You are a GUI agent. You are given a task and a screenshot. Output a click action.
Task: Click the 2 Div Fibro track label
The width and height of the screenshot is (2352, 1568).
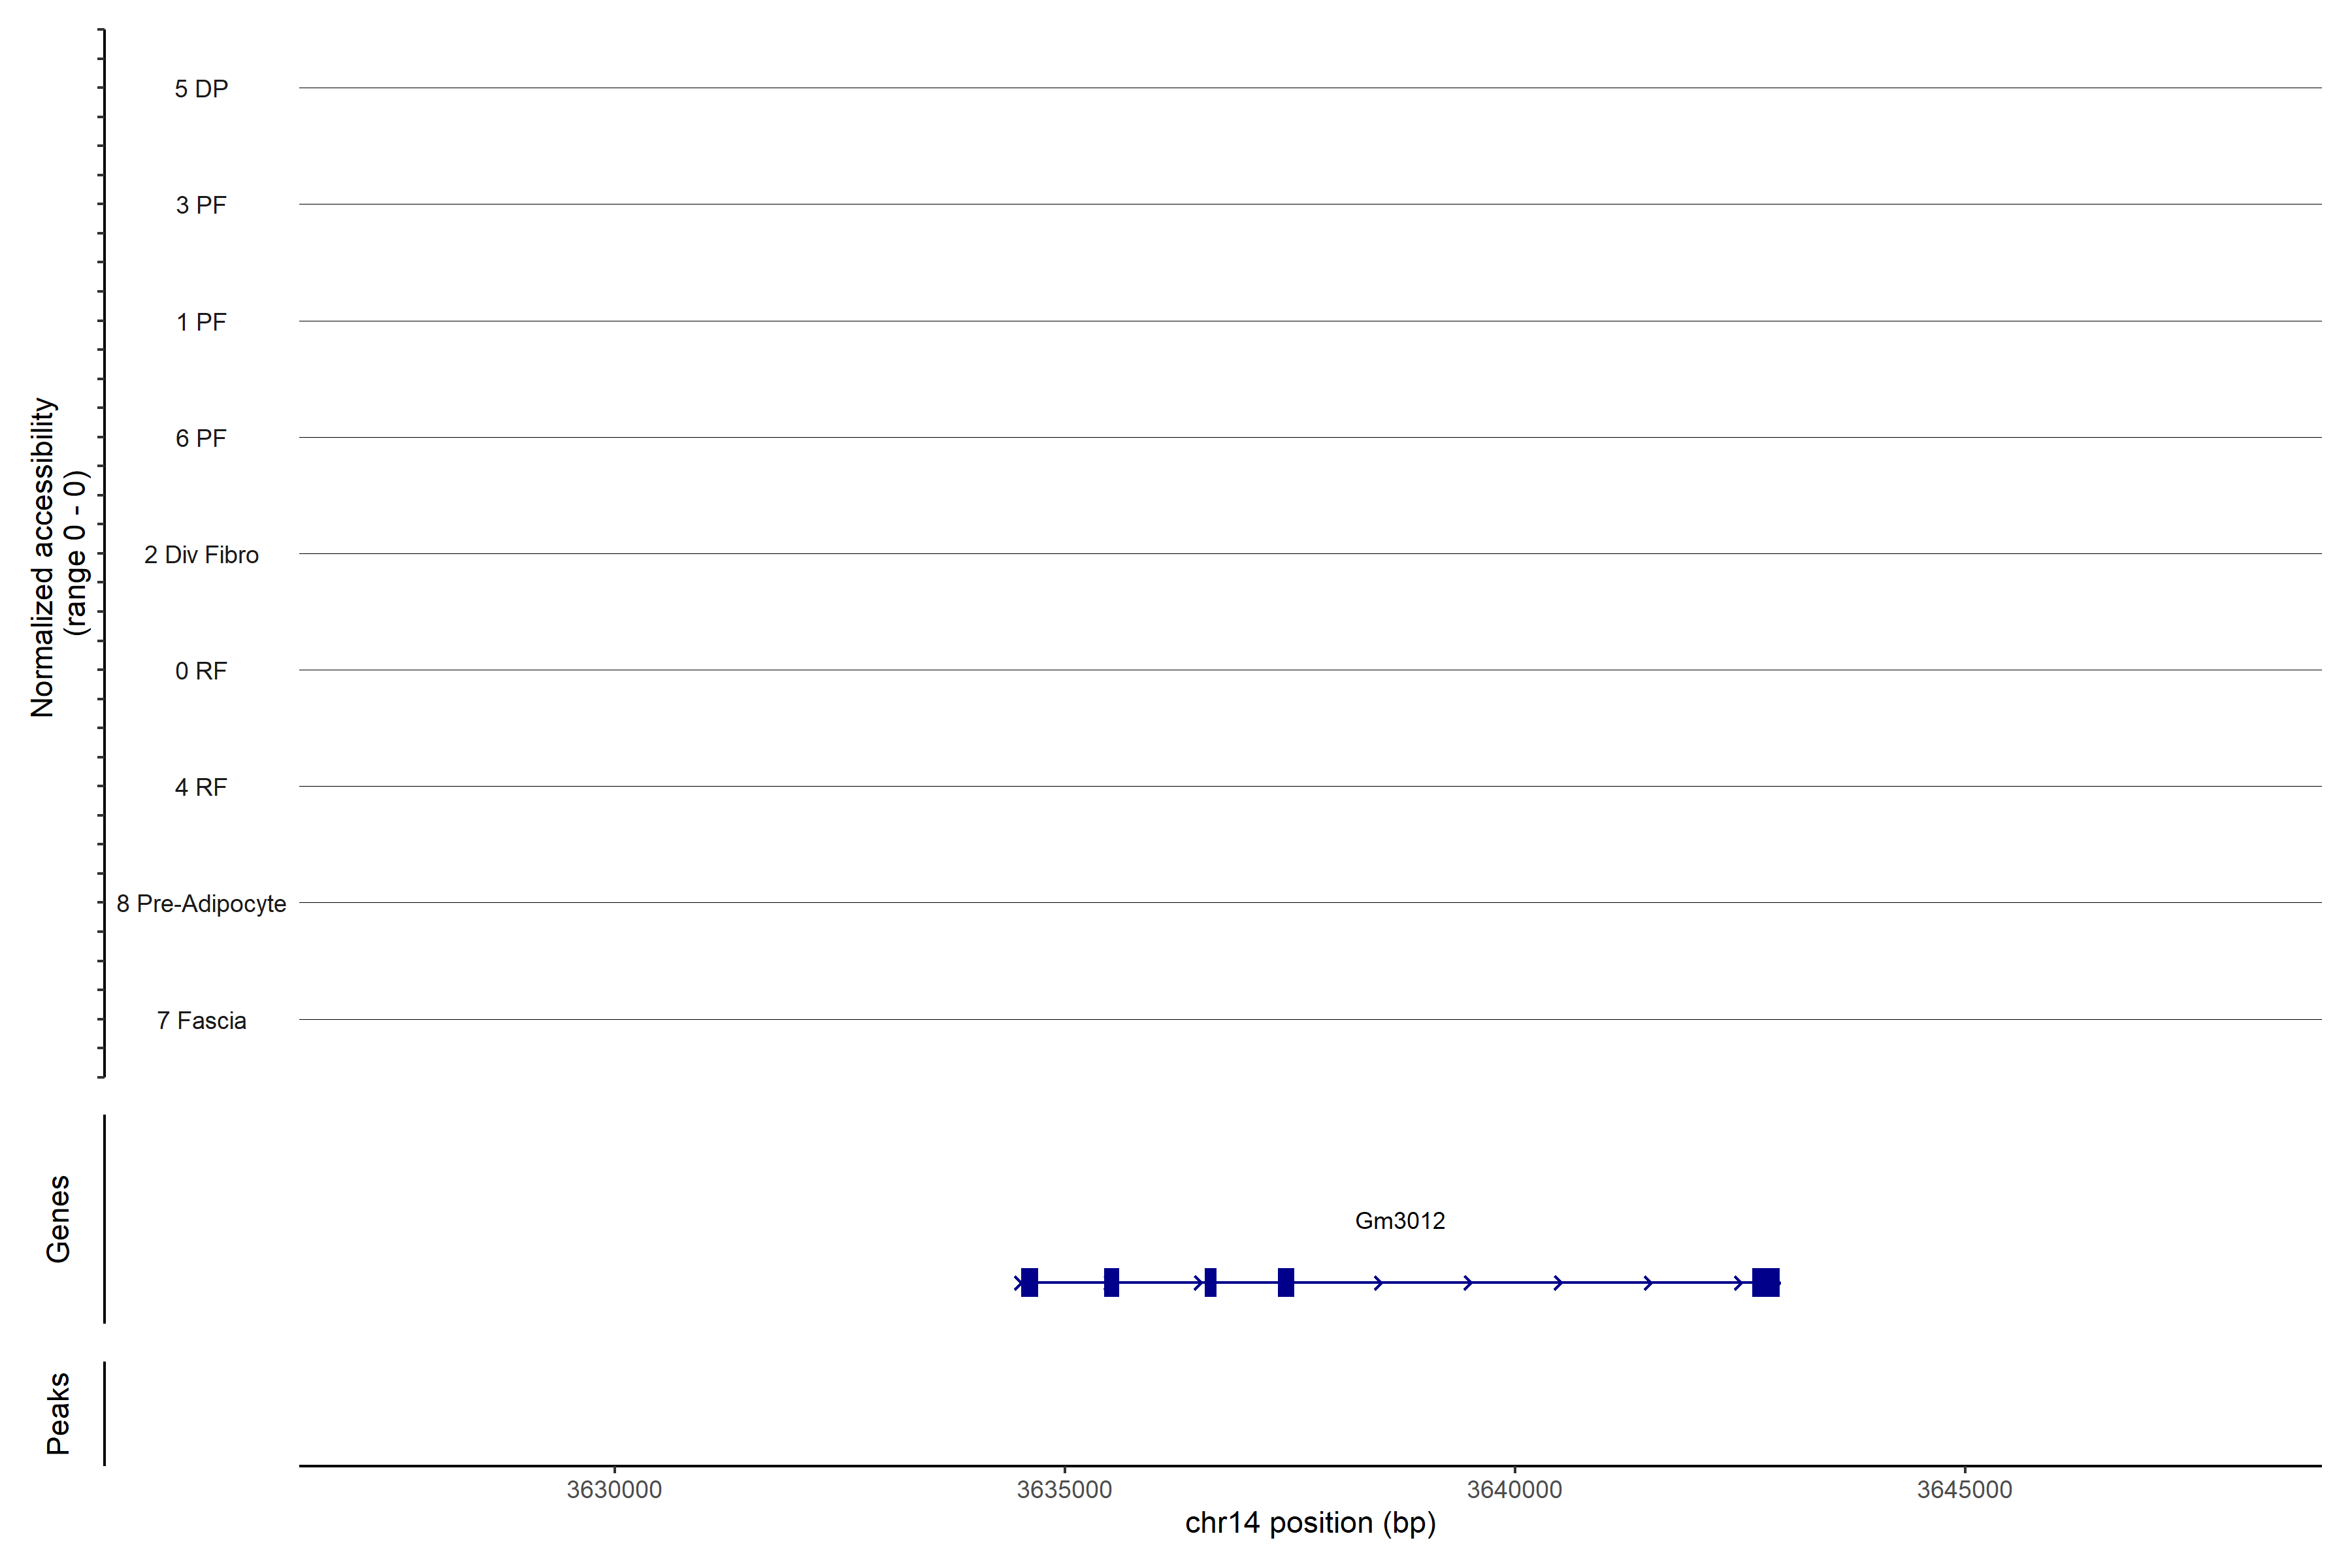click(201, 555)
